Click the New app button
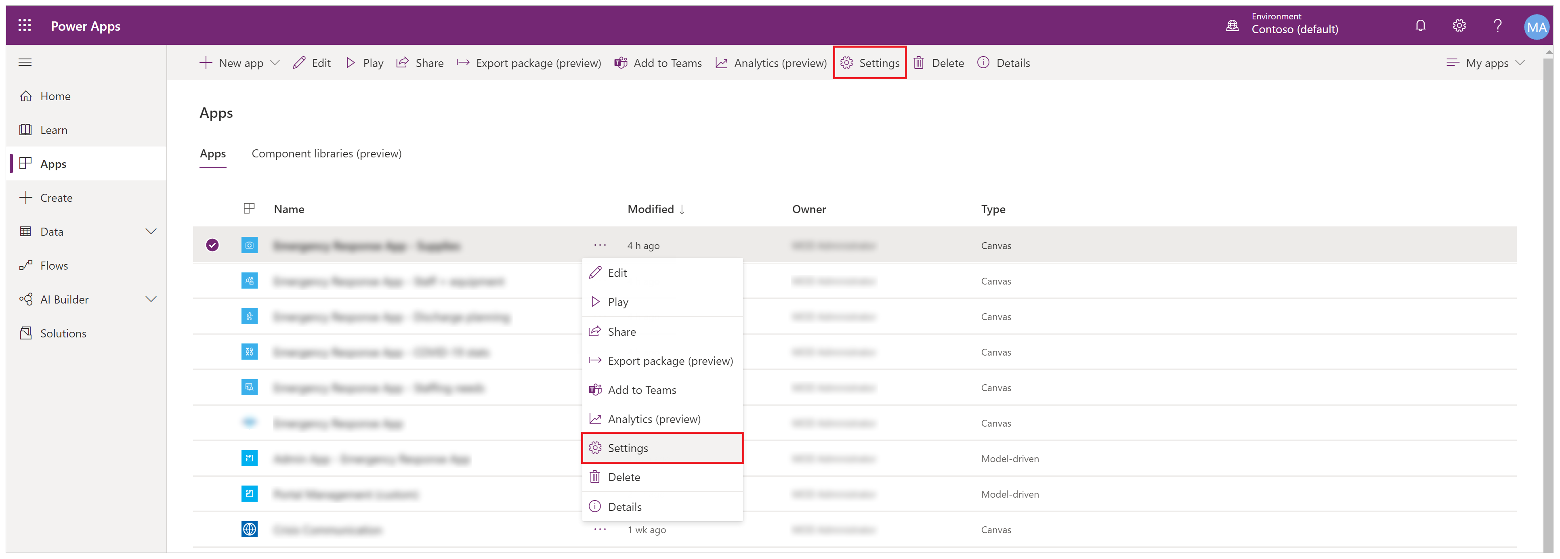The height and width of the screenshot is (559, 1560). 239,63
